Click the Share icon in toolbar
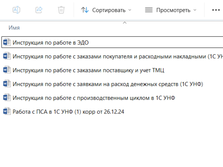Image resolution: width=223 pixels, height=167 pixels. point(39,10)
